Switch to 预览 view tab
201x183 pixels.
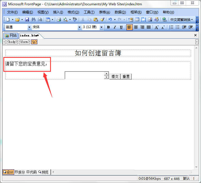pos(43,172)
